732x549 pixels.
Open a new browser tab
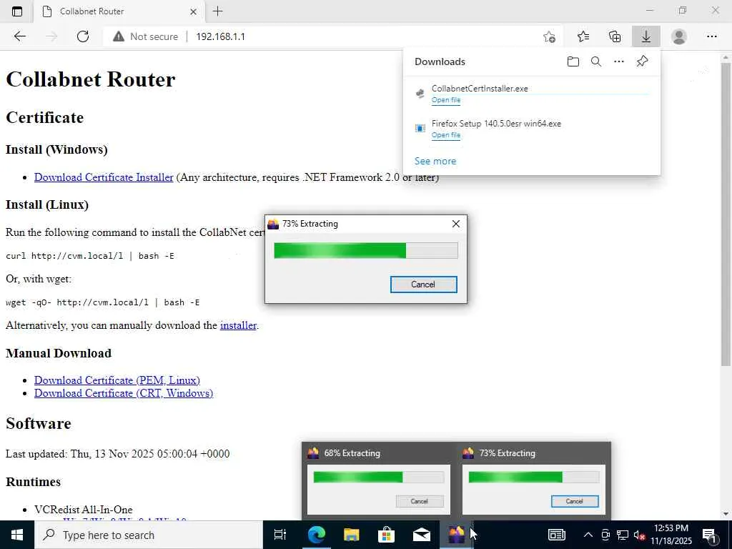(217, 11)
